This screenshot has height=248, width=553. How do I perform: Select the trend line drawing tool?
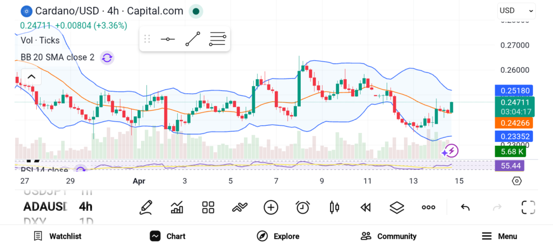coord(193,39)
